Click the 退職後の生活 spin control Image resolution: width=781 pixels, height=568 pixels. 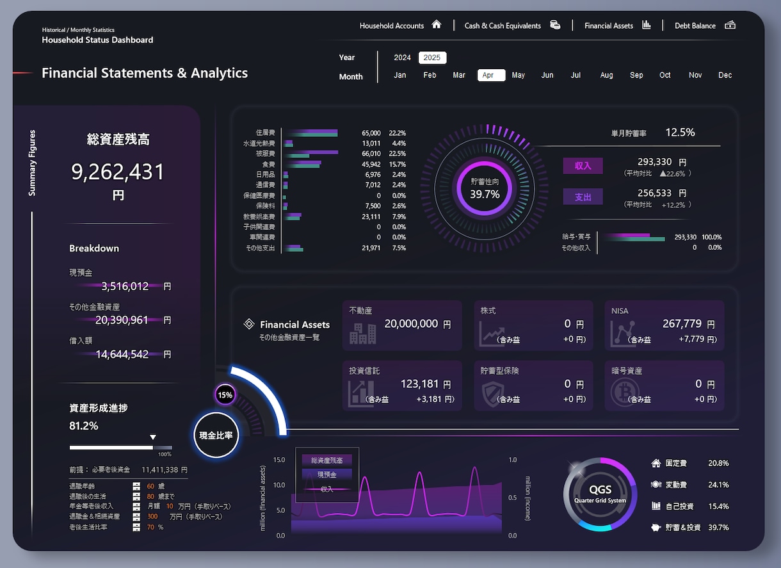pos(136,497)
